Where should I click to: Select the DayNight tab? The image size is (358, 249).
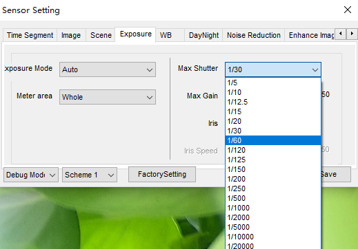203,35
